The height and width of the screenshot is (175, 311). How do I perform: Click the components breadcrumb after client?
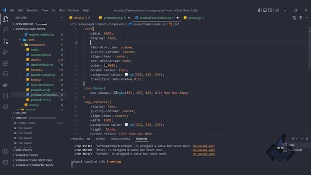(x=117, y=24)
